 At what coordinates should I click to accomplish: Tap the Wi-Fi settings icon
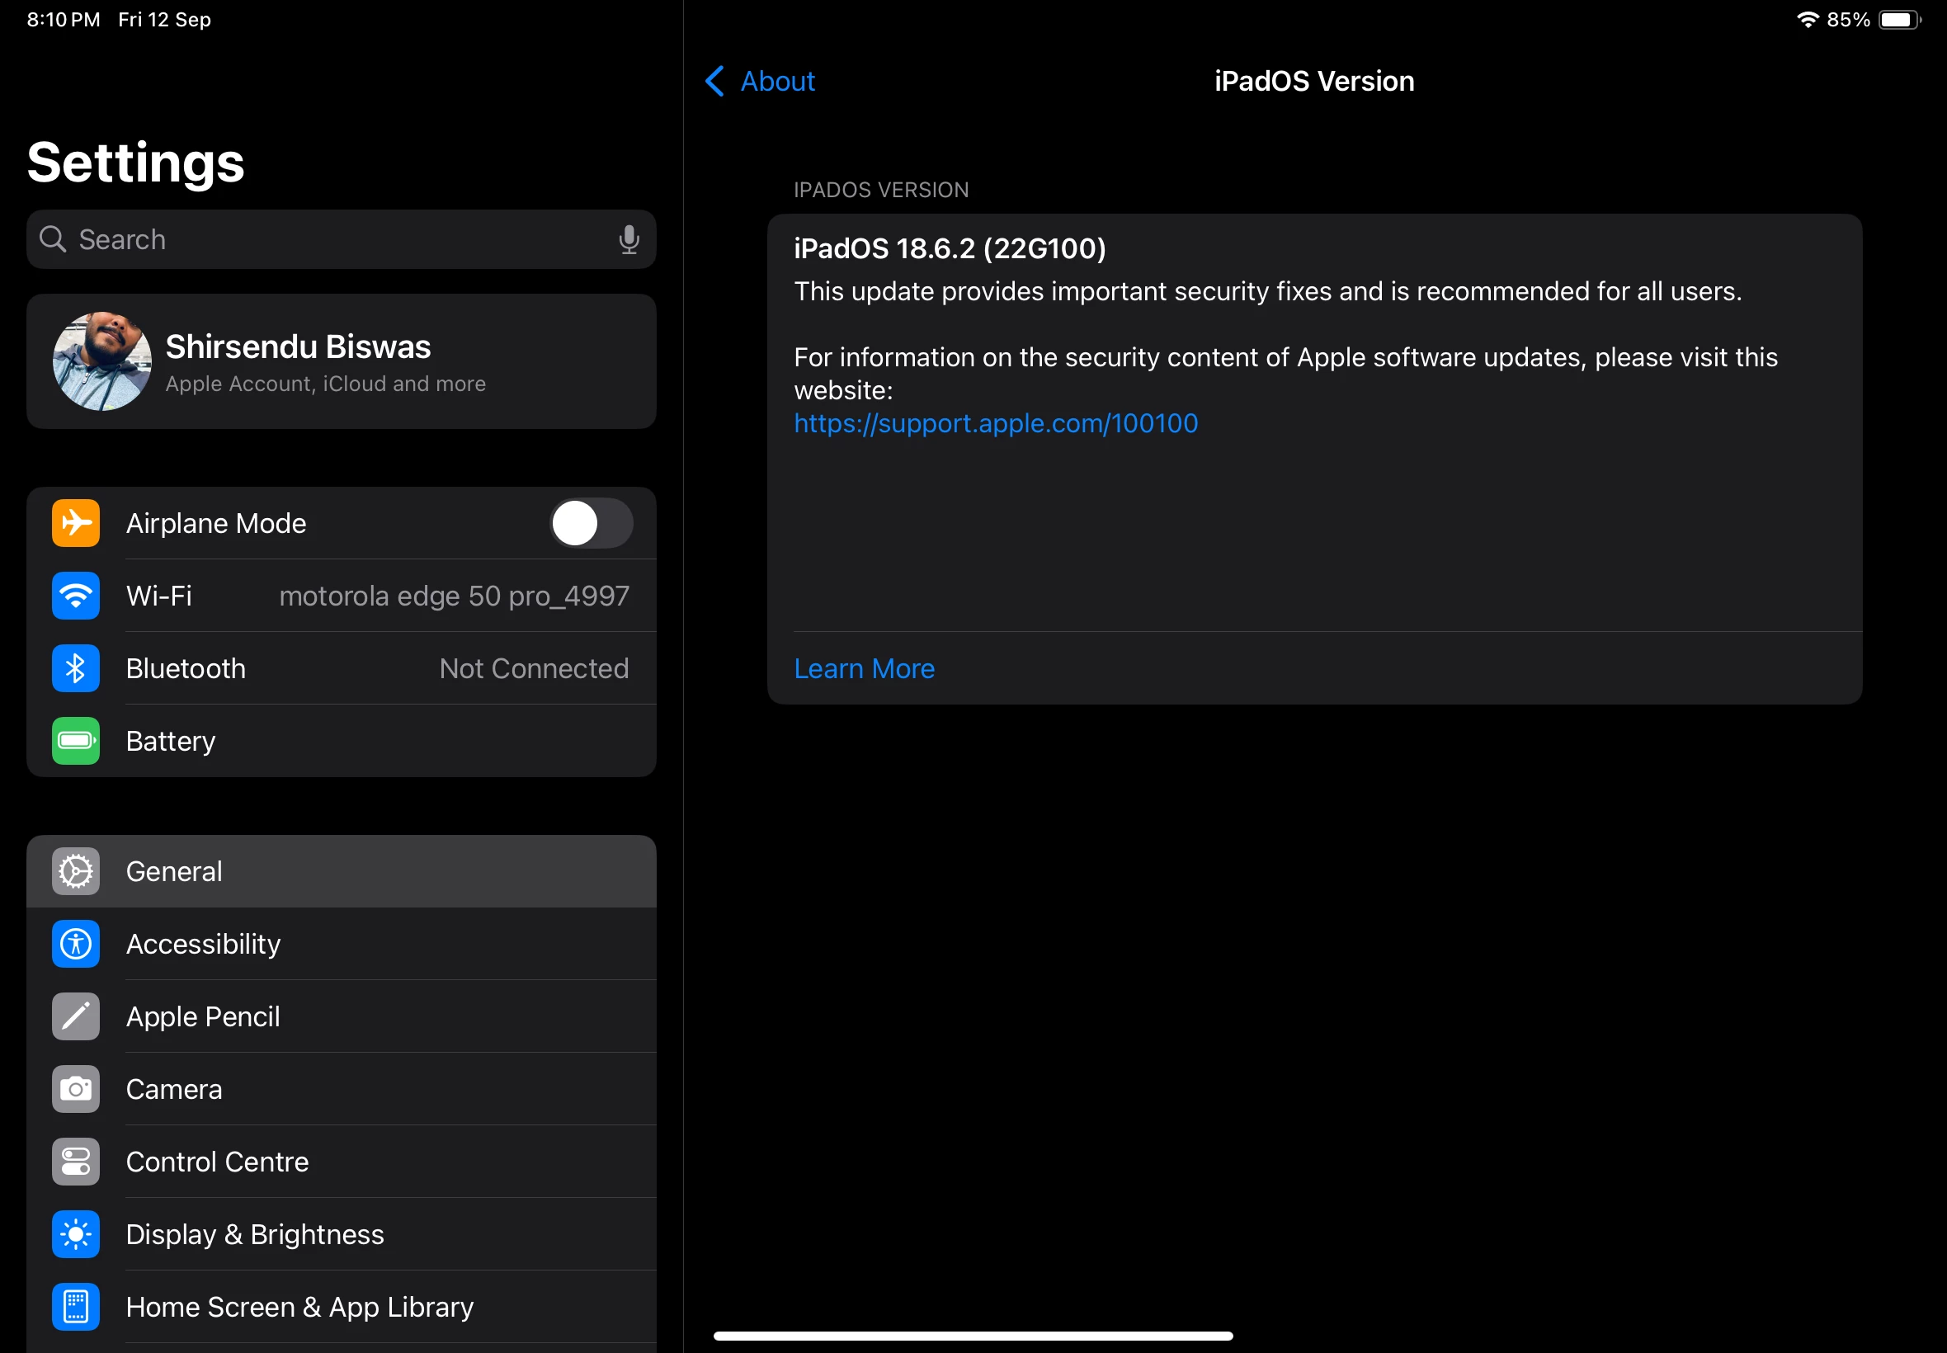[x=75, y=596]
